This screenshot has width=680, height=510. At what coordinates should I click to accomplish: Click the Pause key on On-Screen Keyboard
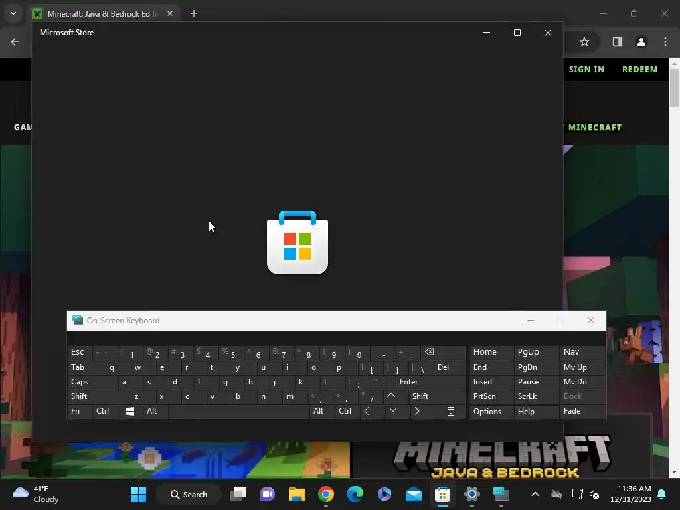tap(536, 382)
